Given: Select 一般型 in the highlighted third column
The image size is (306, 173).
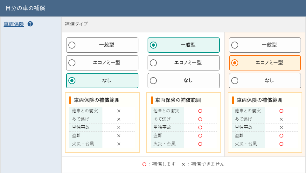Looking at the screenshot, I should point(265,45).
